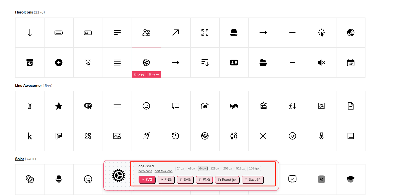The width and height of the screenshot is (401, 195).
Task: Select the double chevron left icon
Action: tap(321, 179)
